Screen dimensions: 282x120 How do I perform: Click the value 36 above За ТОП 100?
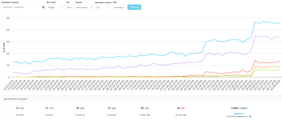coord(178,108)
